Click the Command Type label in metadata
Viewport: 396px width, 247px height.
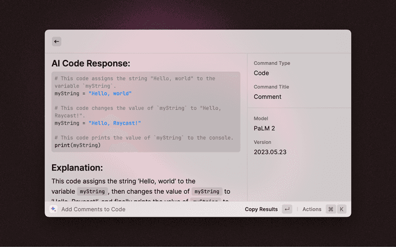[272, 63]
